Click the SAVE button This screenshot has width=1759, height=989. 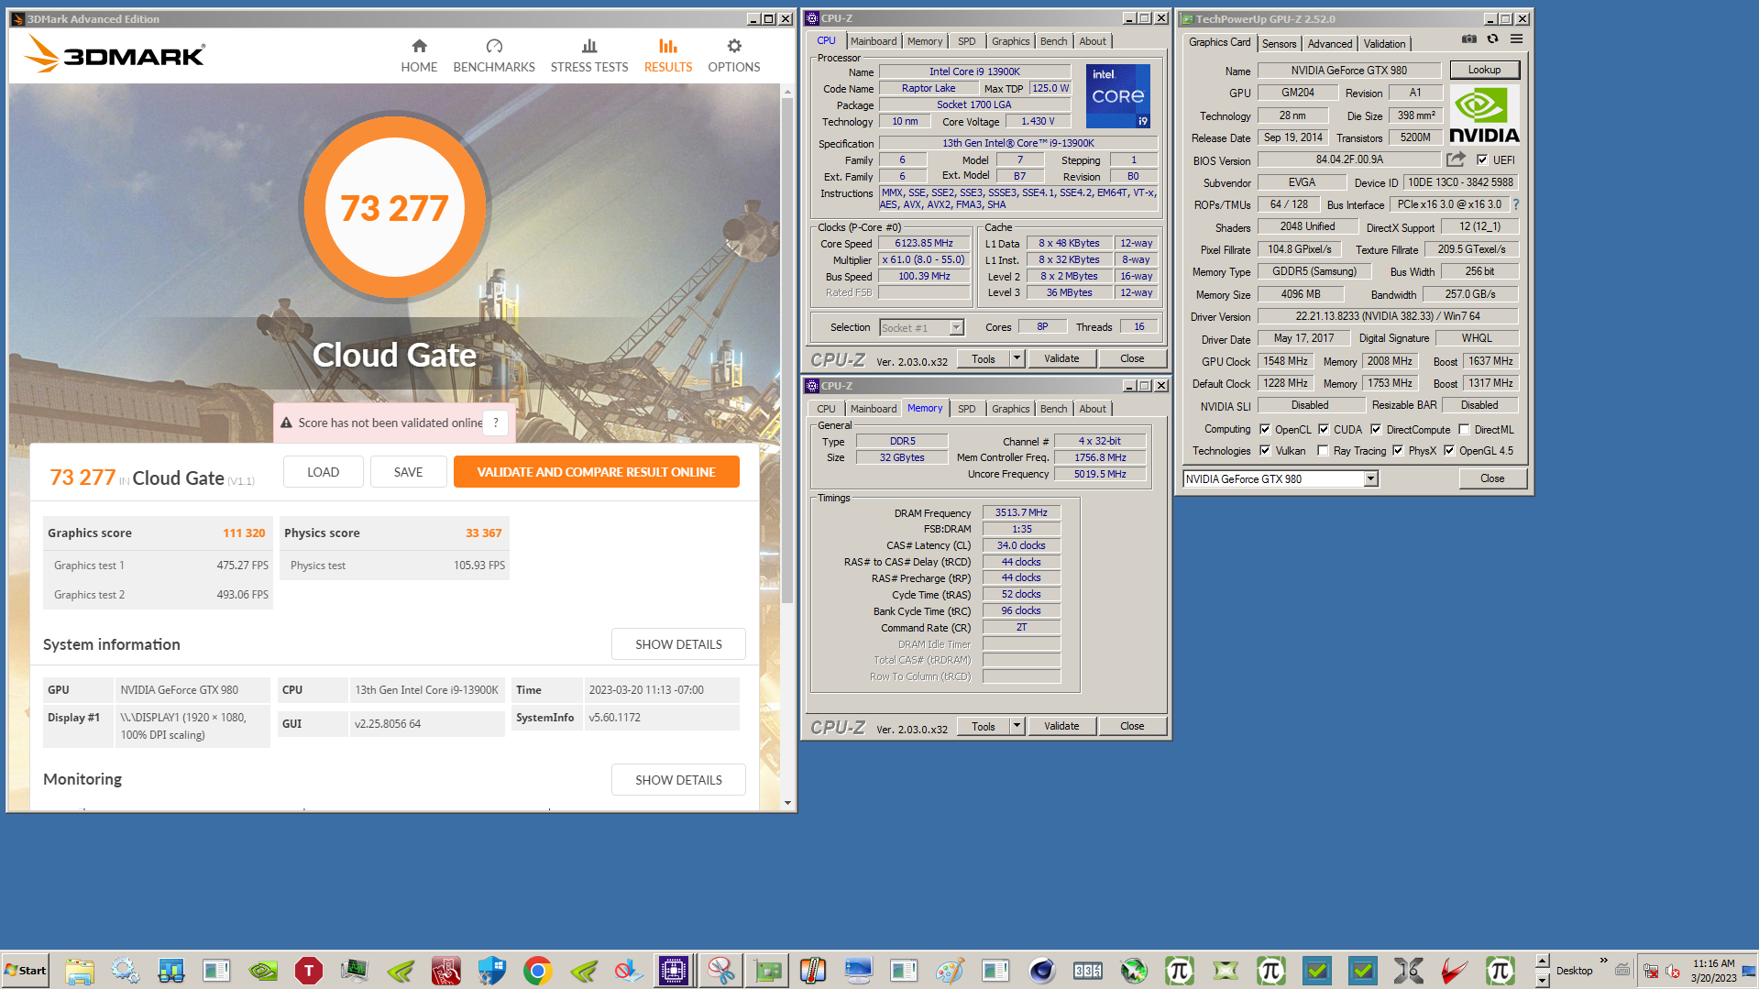408,472
